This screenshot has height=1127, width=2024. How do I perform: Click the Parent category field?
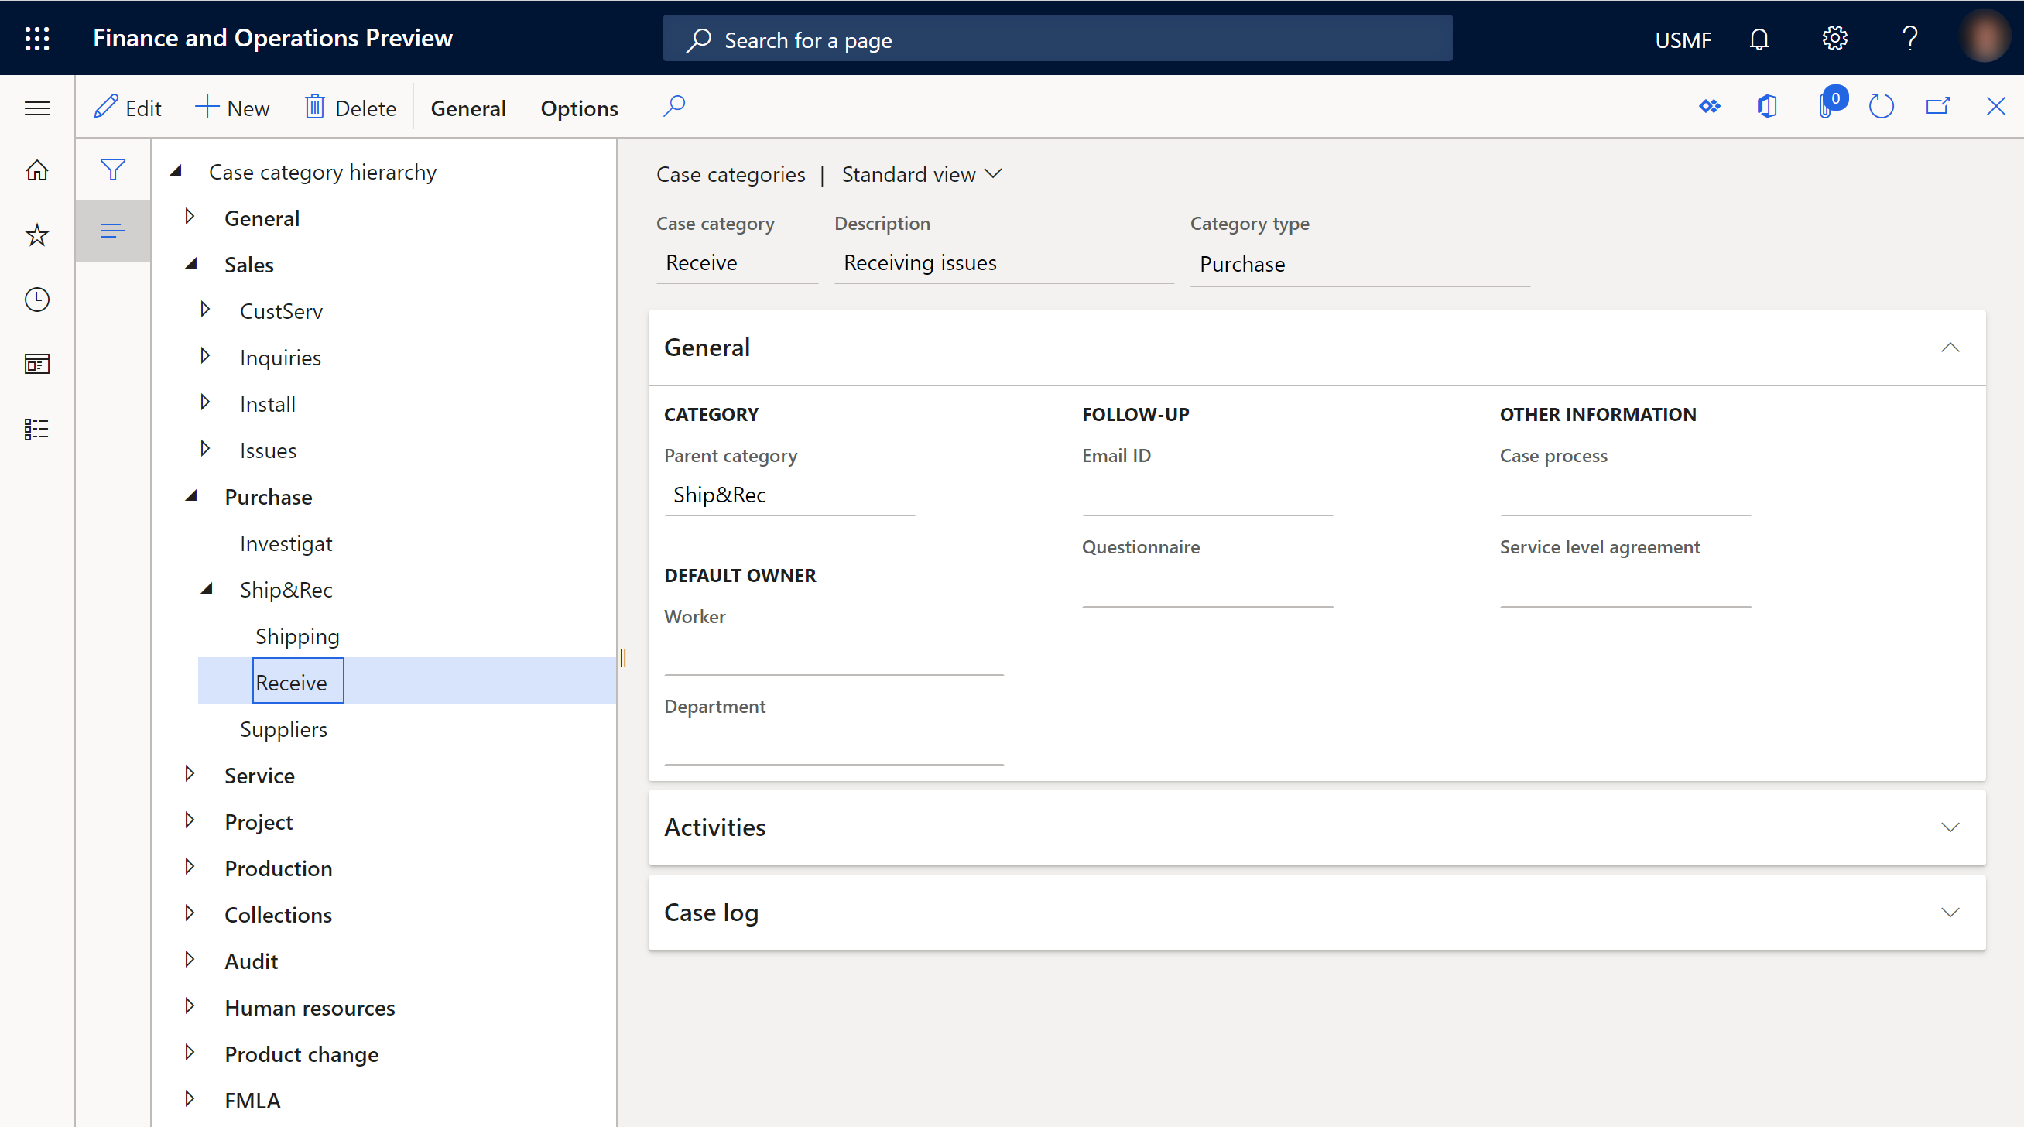[789, 495]
